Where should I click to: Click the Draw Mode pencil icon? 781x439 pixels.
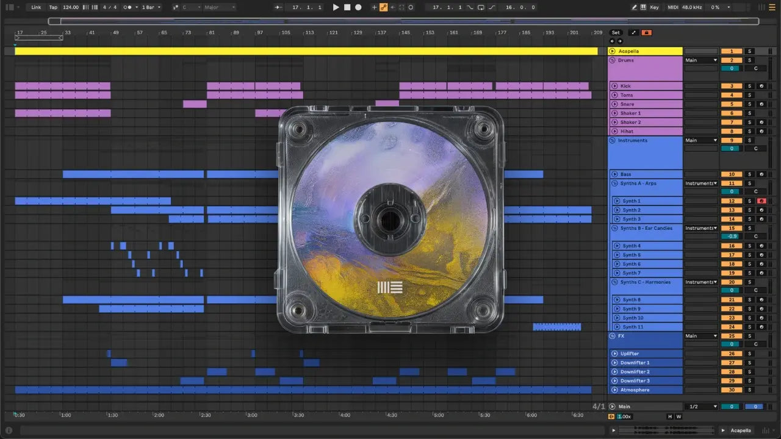[635, 7]
